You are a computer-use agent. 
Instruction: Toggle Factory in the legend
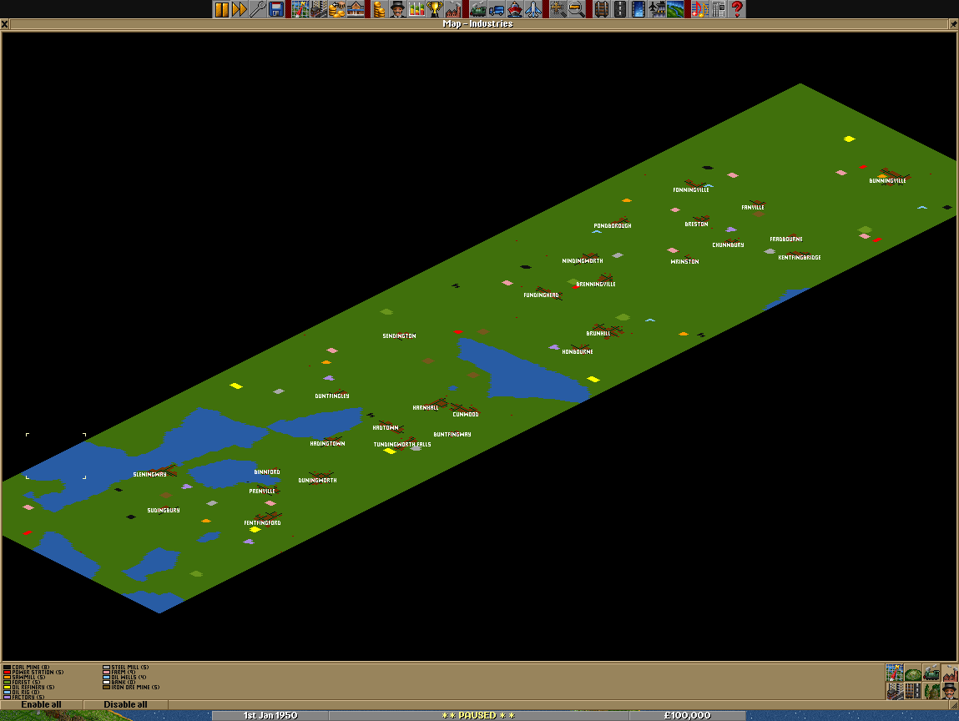[24, 697]
